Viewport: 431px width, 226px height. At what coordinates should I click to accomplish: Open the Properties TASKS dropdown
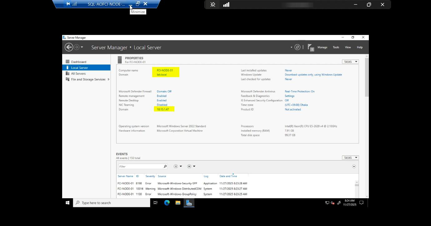click(350, 62)
